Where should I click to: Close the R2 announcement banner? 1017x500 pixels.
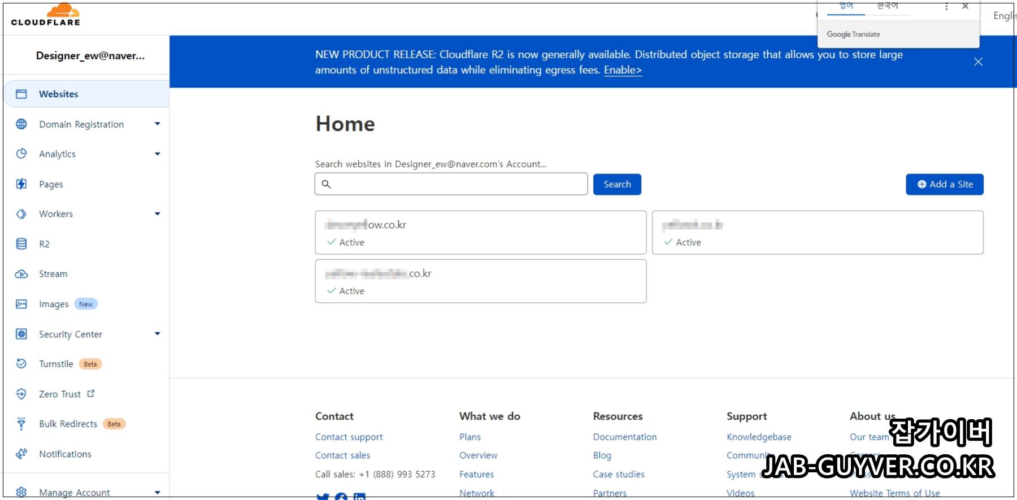(x=978, y=62)
